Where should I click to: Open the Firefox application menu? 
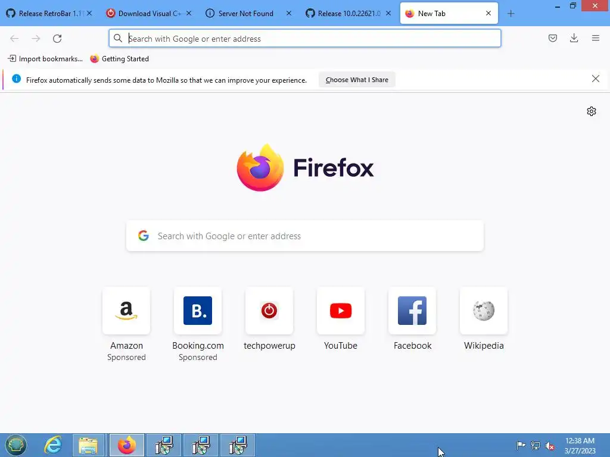(596, 38)
